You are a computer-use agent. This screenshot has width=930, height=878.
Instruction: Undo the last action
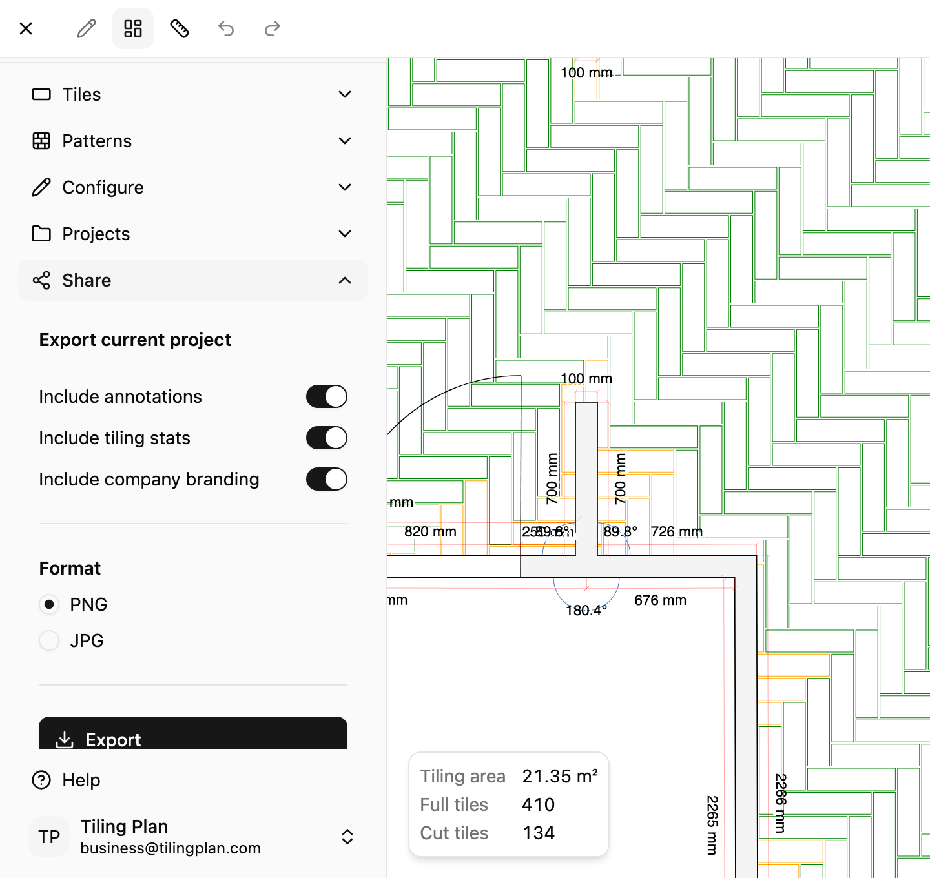pyautogui.click(x=226, y=28)
